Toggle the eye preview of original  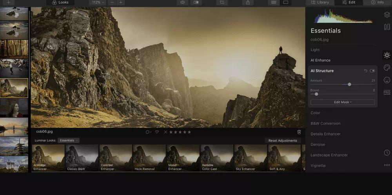[183, 2]
